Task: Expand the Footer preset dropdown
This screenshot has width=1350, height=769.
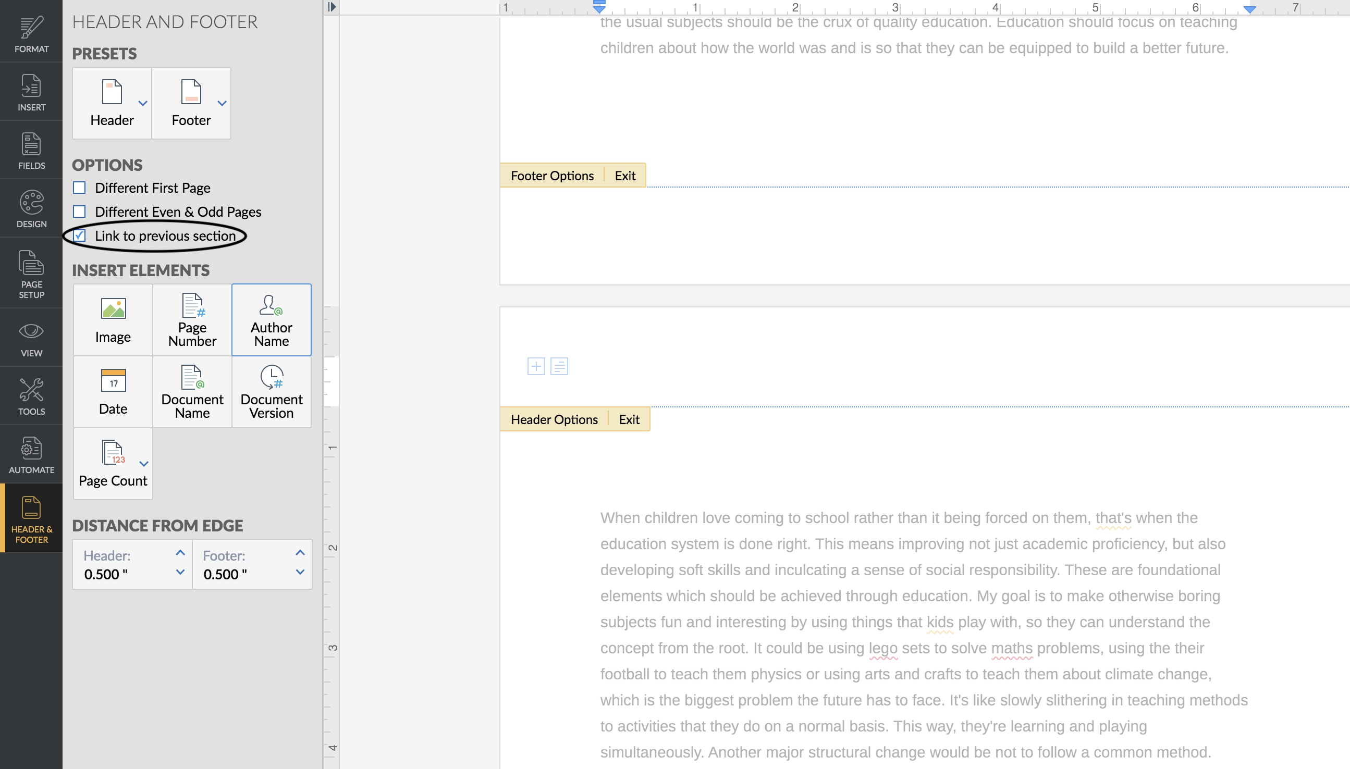Action: 222,103
